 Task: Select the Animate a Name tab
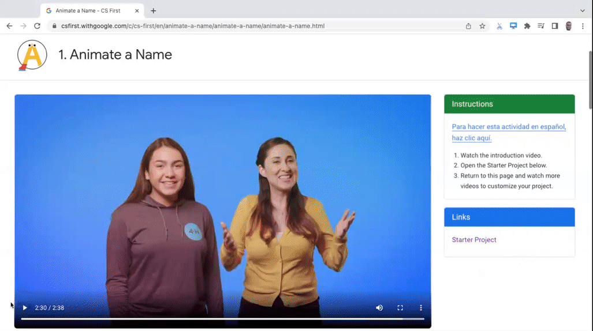click(x=92, y=11)
